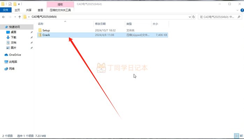Expand the ribbon with the chevron
The width and height of the screenshot is (244, 139).
coord(237,10)
